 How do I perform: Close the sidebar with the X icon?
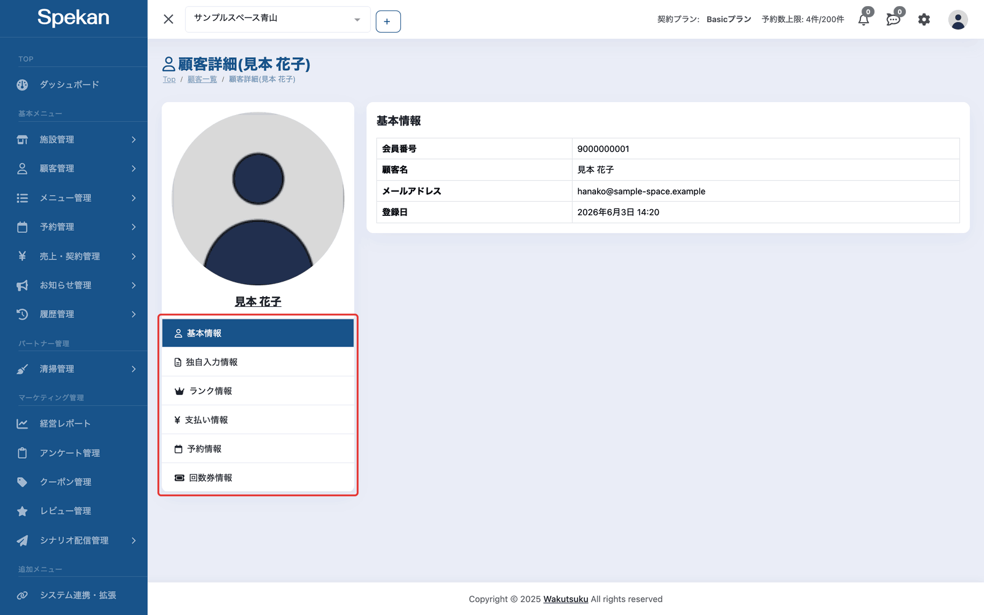point(169,19)
